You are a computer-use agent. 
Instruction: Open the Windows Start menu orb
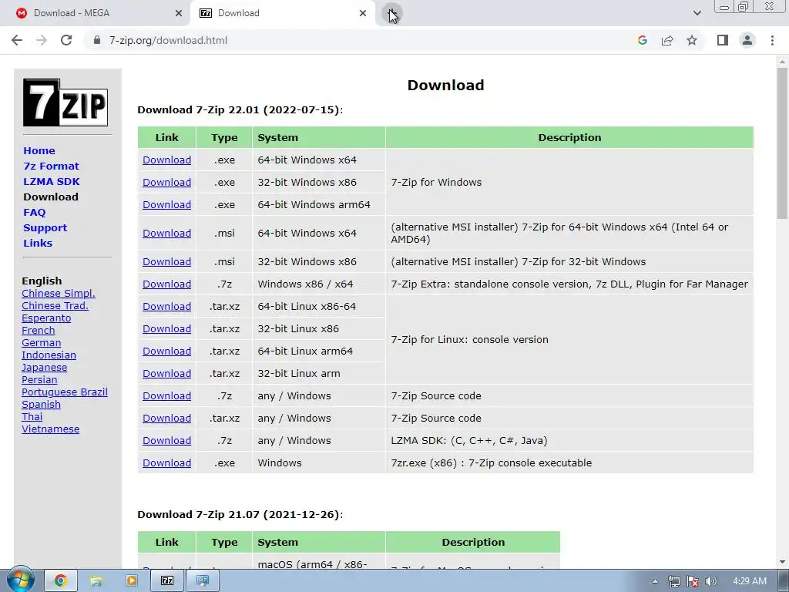coord(21,580)
